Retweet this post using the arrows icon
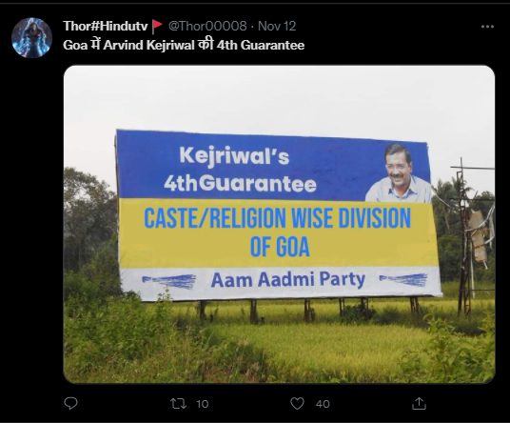The width and height of the screenshot is (510, 423). click(179, 404)
